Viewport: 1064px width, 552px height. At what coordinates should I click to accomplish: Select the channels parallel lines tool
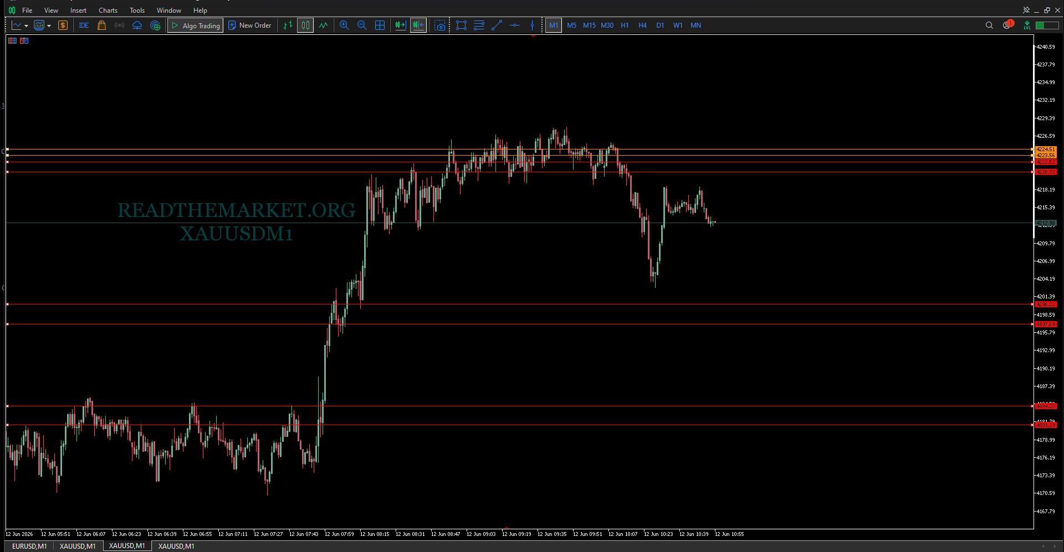479,25
